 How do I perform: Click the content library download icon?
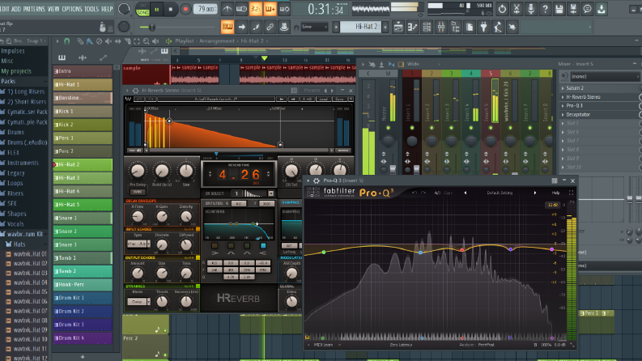[602, 9]
